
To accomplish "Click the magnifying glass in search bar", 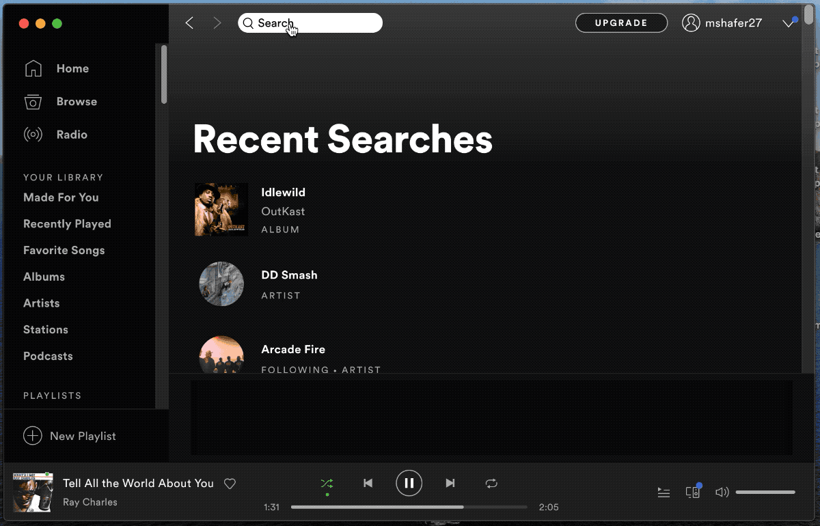I will pos(248,23).
